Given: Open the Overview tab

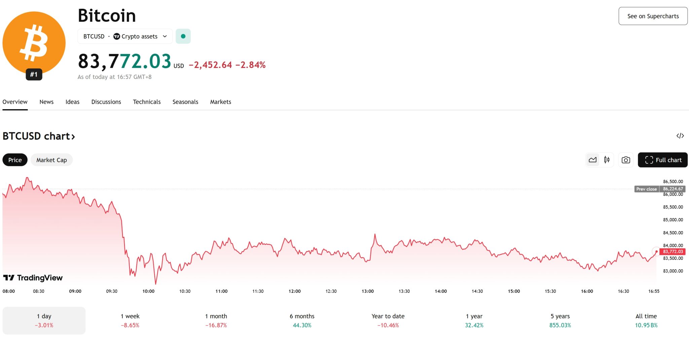Looking at the screenshot, I should click(15, 102).
